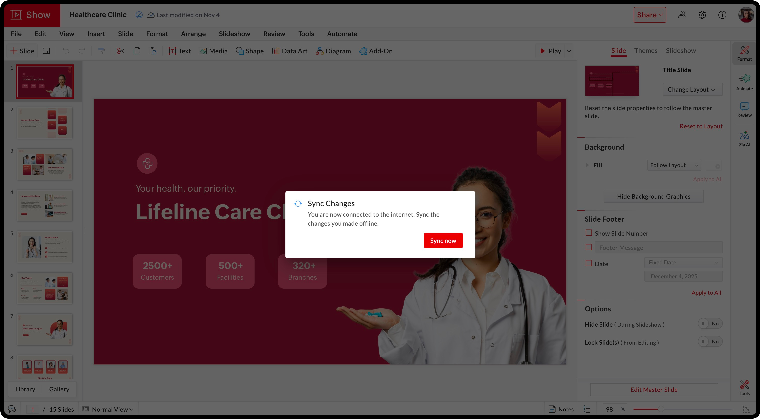Click the slide layout icon next to Slide
This screenshot has width=761, height=419.
click(46, 51)
